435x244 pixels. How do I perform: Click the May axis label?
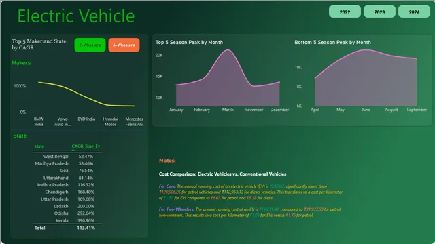click(341, 110)
